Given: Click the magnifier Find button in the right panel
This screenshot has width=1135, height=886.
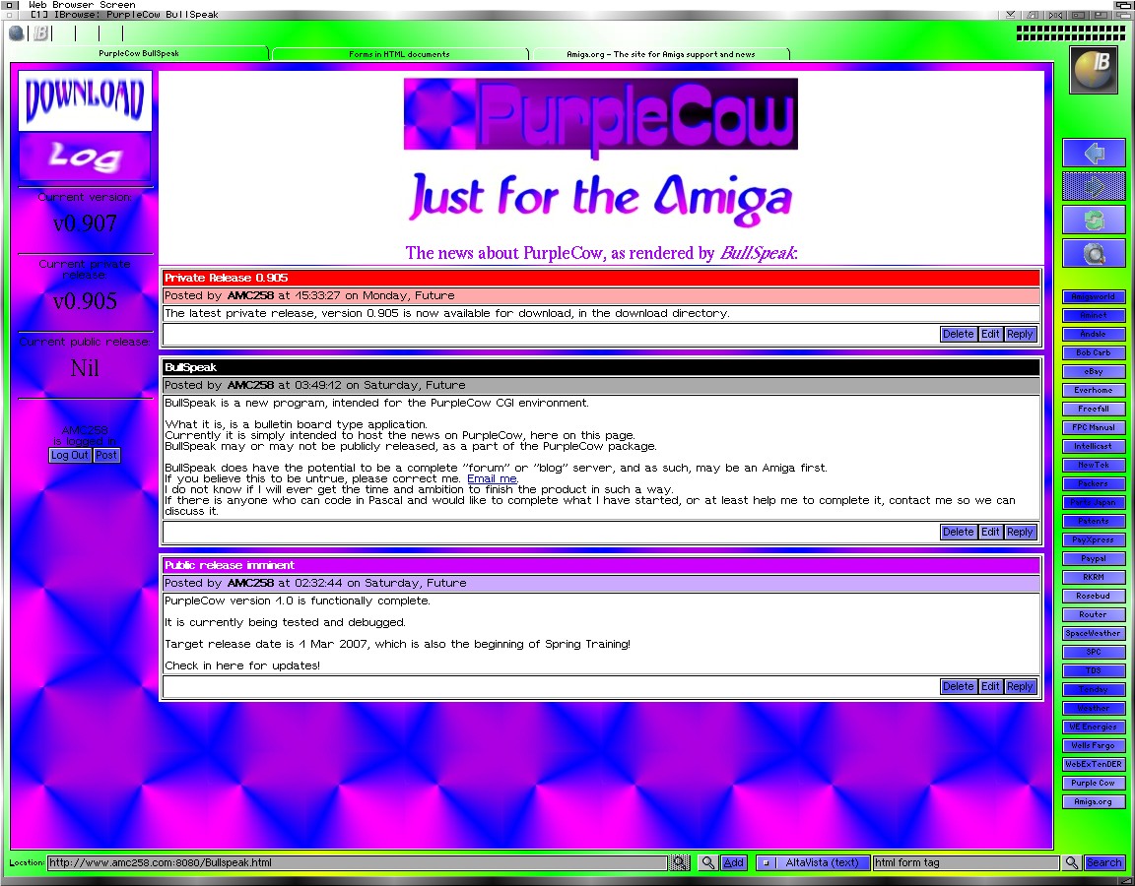Looking at the screenshot, I should coord(1094,254).
